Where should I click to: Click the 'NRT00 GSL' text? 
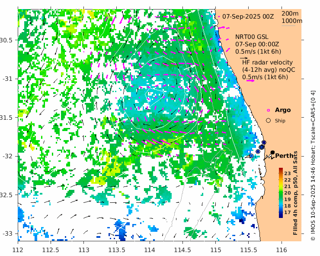pyautogui.click(x=252, y=37)
